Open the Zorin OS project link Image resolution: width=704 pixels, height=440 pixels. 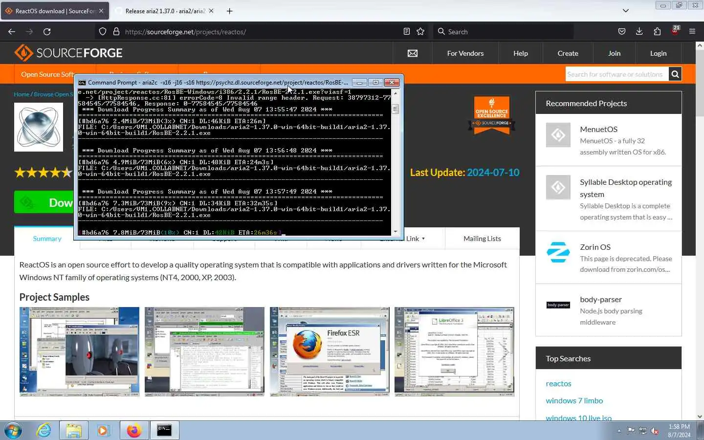coord(595,247)
